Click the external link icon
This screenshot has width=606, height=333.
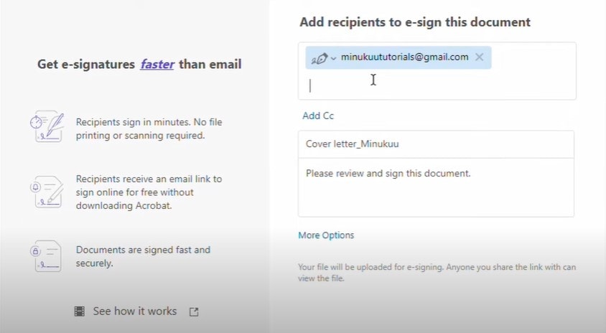[194, 312]
